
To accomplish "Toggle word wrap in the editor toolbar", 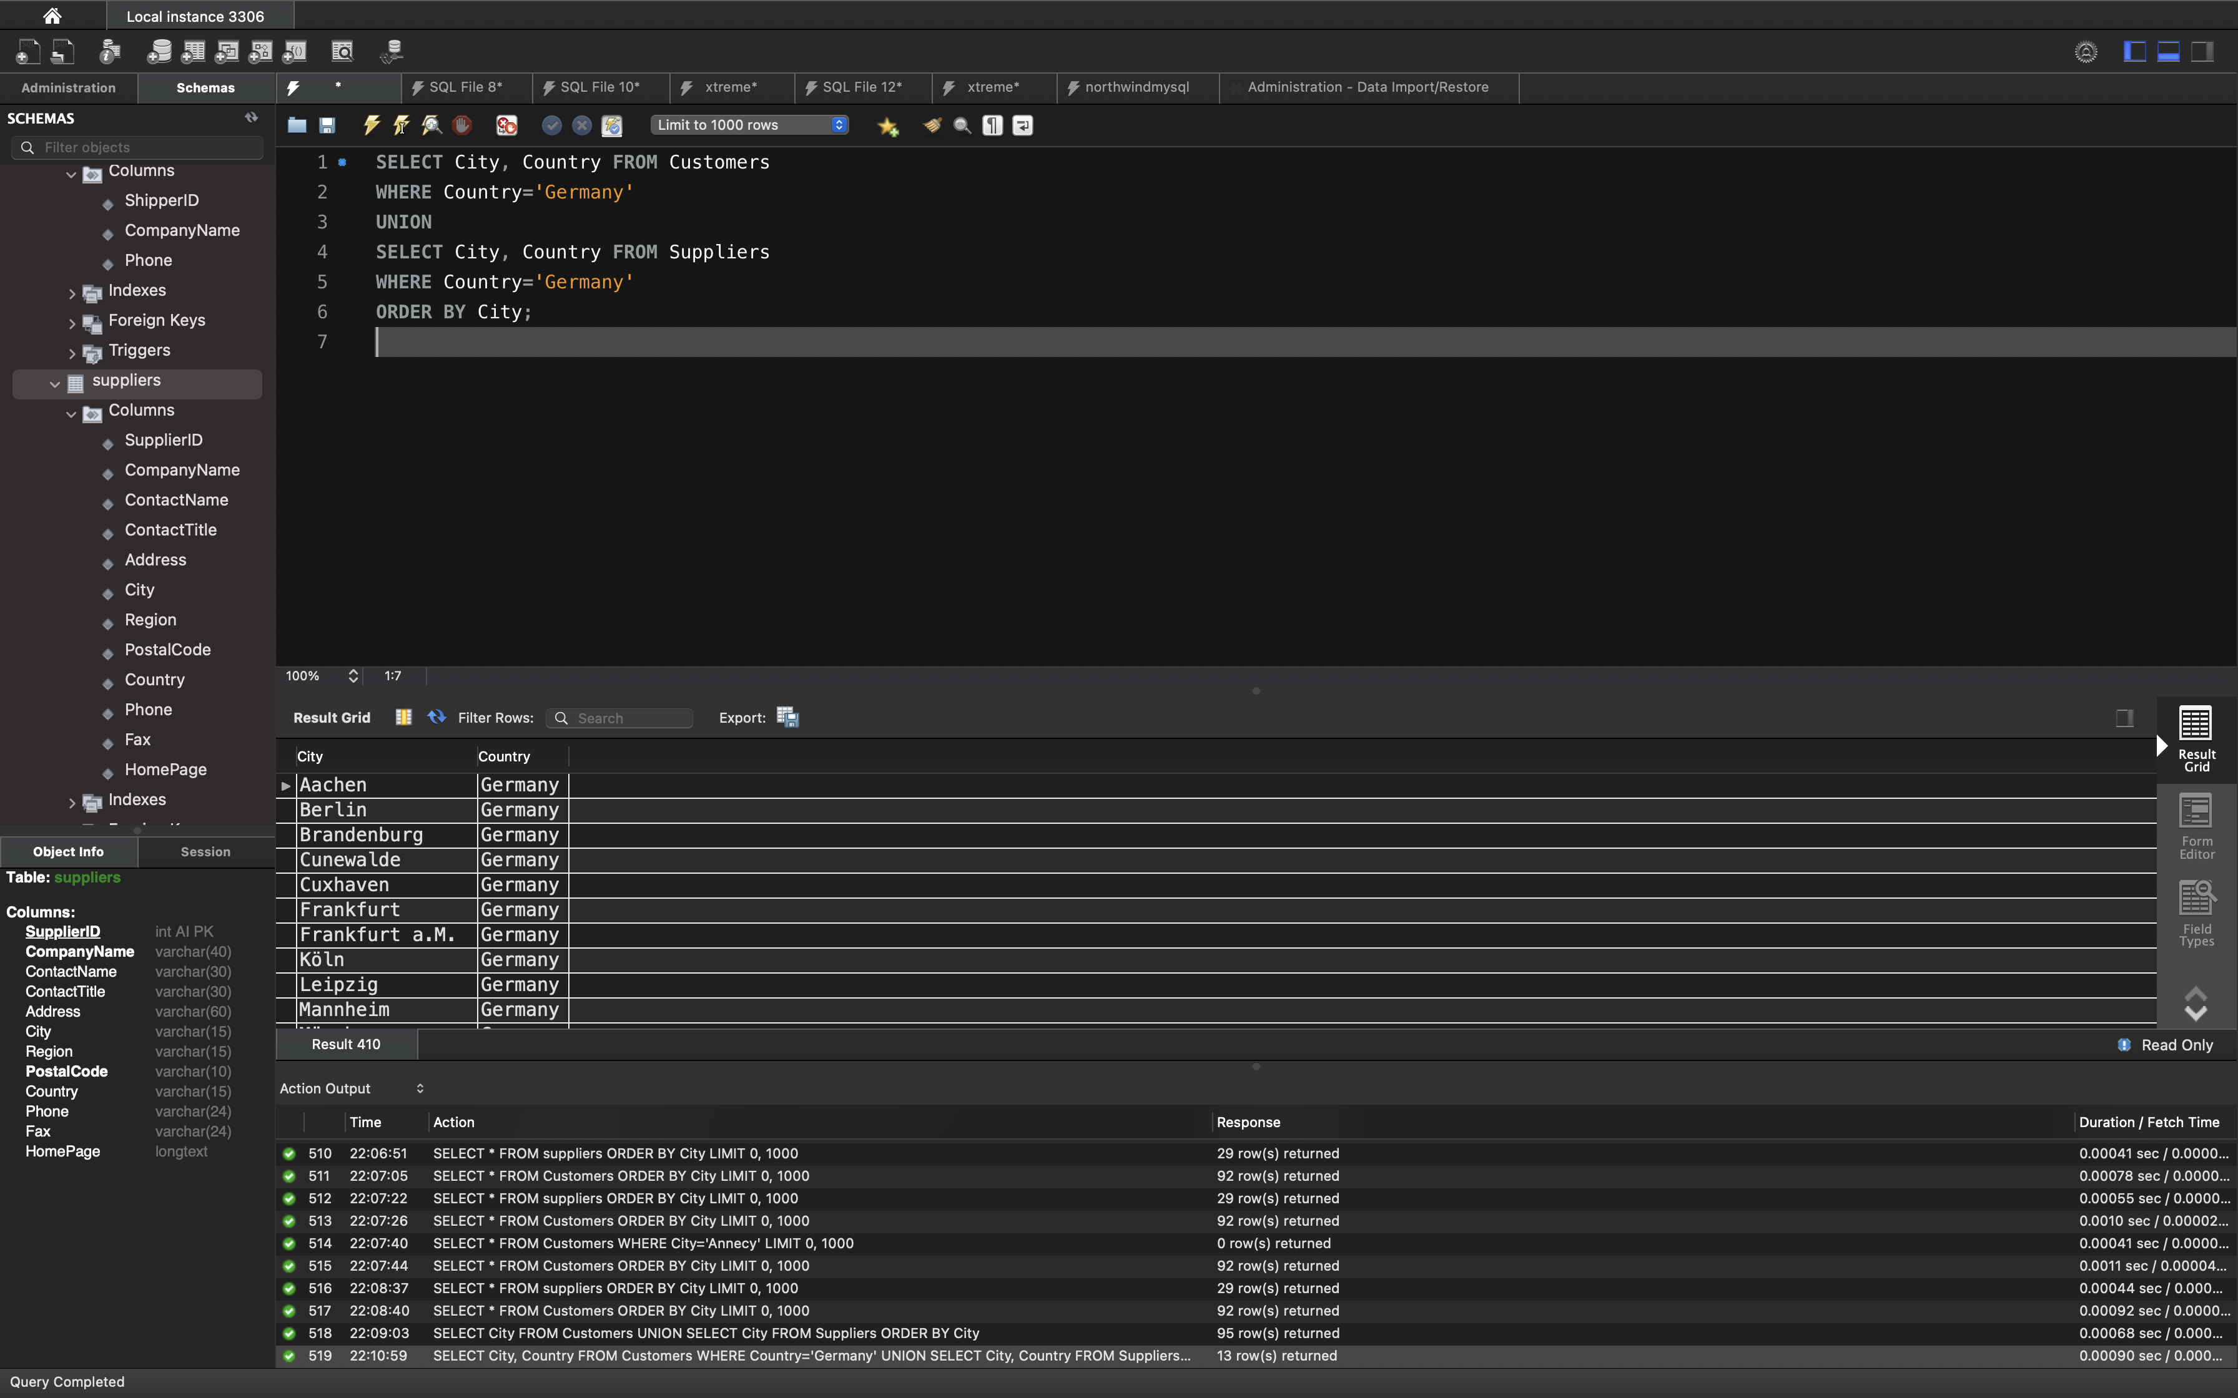I will (x=1022, y=125).
